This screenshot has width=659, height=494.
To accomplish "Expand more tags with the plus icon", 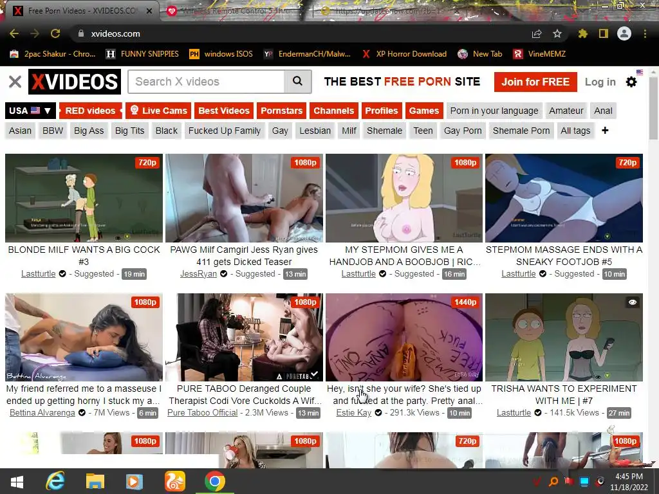I will click(x=605, y=131).
